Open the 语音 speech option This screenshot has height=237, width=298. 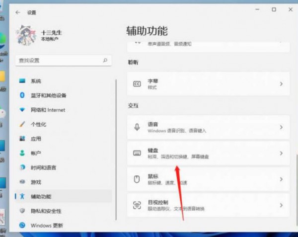click(208, 127)
